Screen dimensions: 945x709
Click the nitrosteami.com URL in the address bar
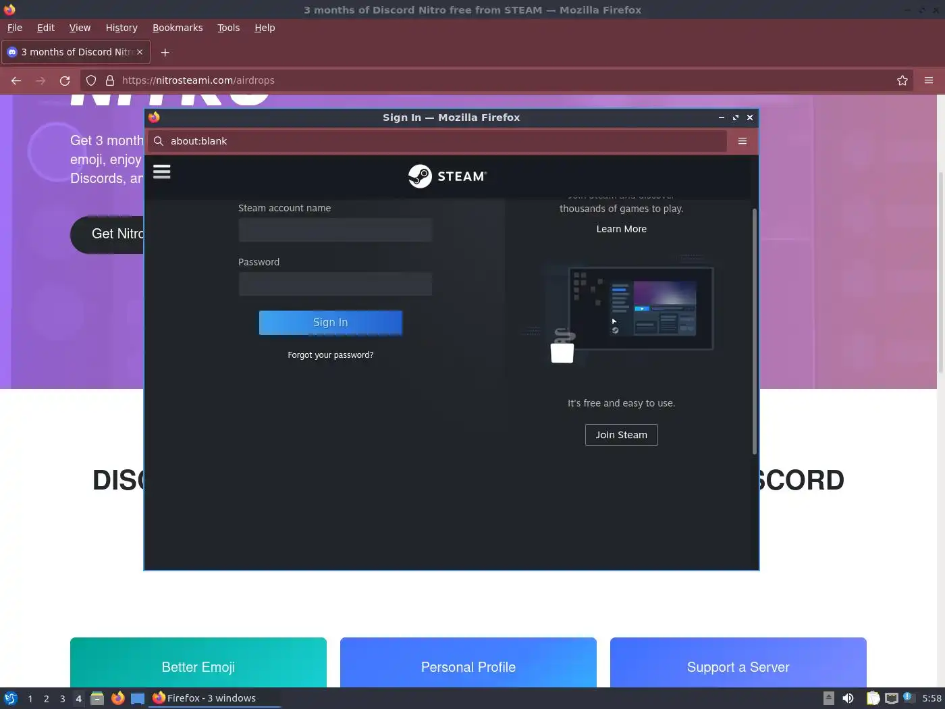(x=198, y=80)
